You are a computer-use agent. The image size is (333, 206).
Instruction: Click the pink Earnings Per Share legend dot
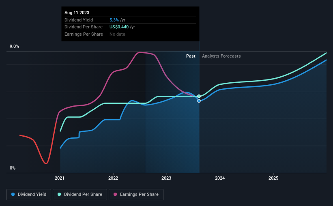pos(115,194)
